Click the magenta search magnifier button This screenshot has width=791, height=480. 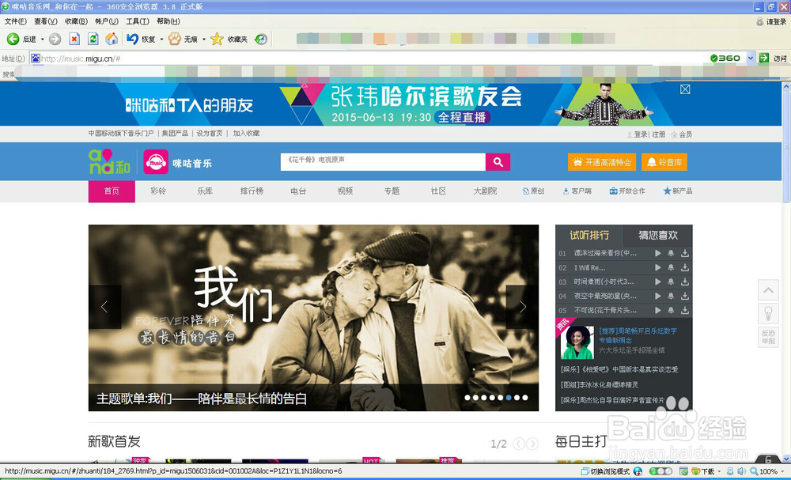pyautogui.click(x=498, y=162)
